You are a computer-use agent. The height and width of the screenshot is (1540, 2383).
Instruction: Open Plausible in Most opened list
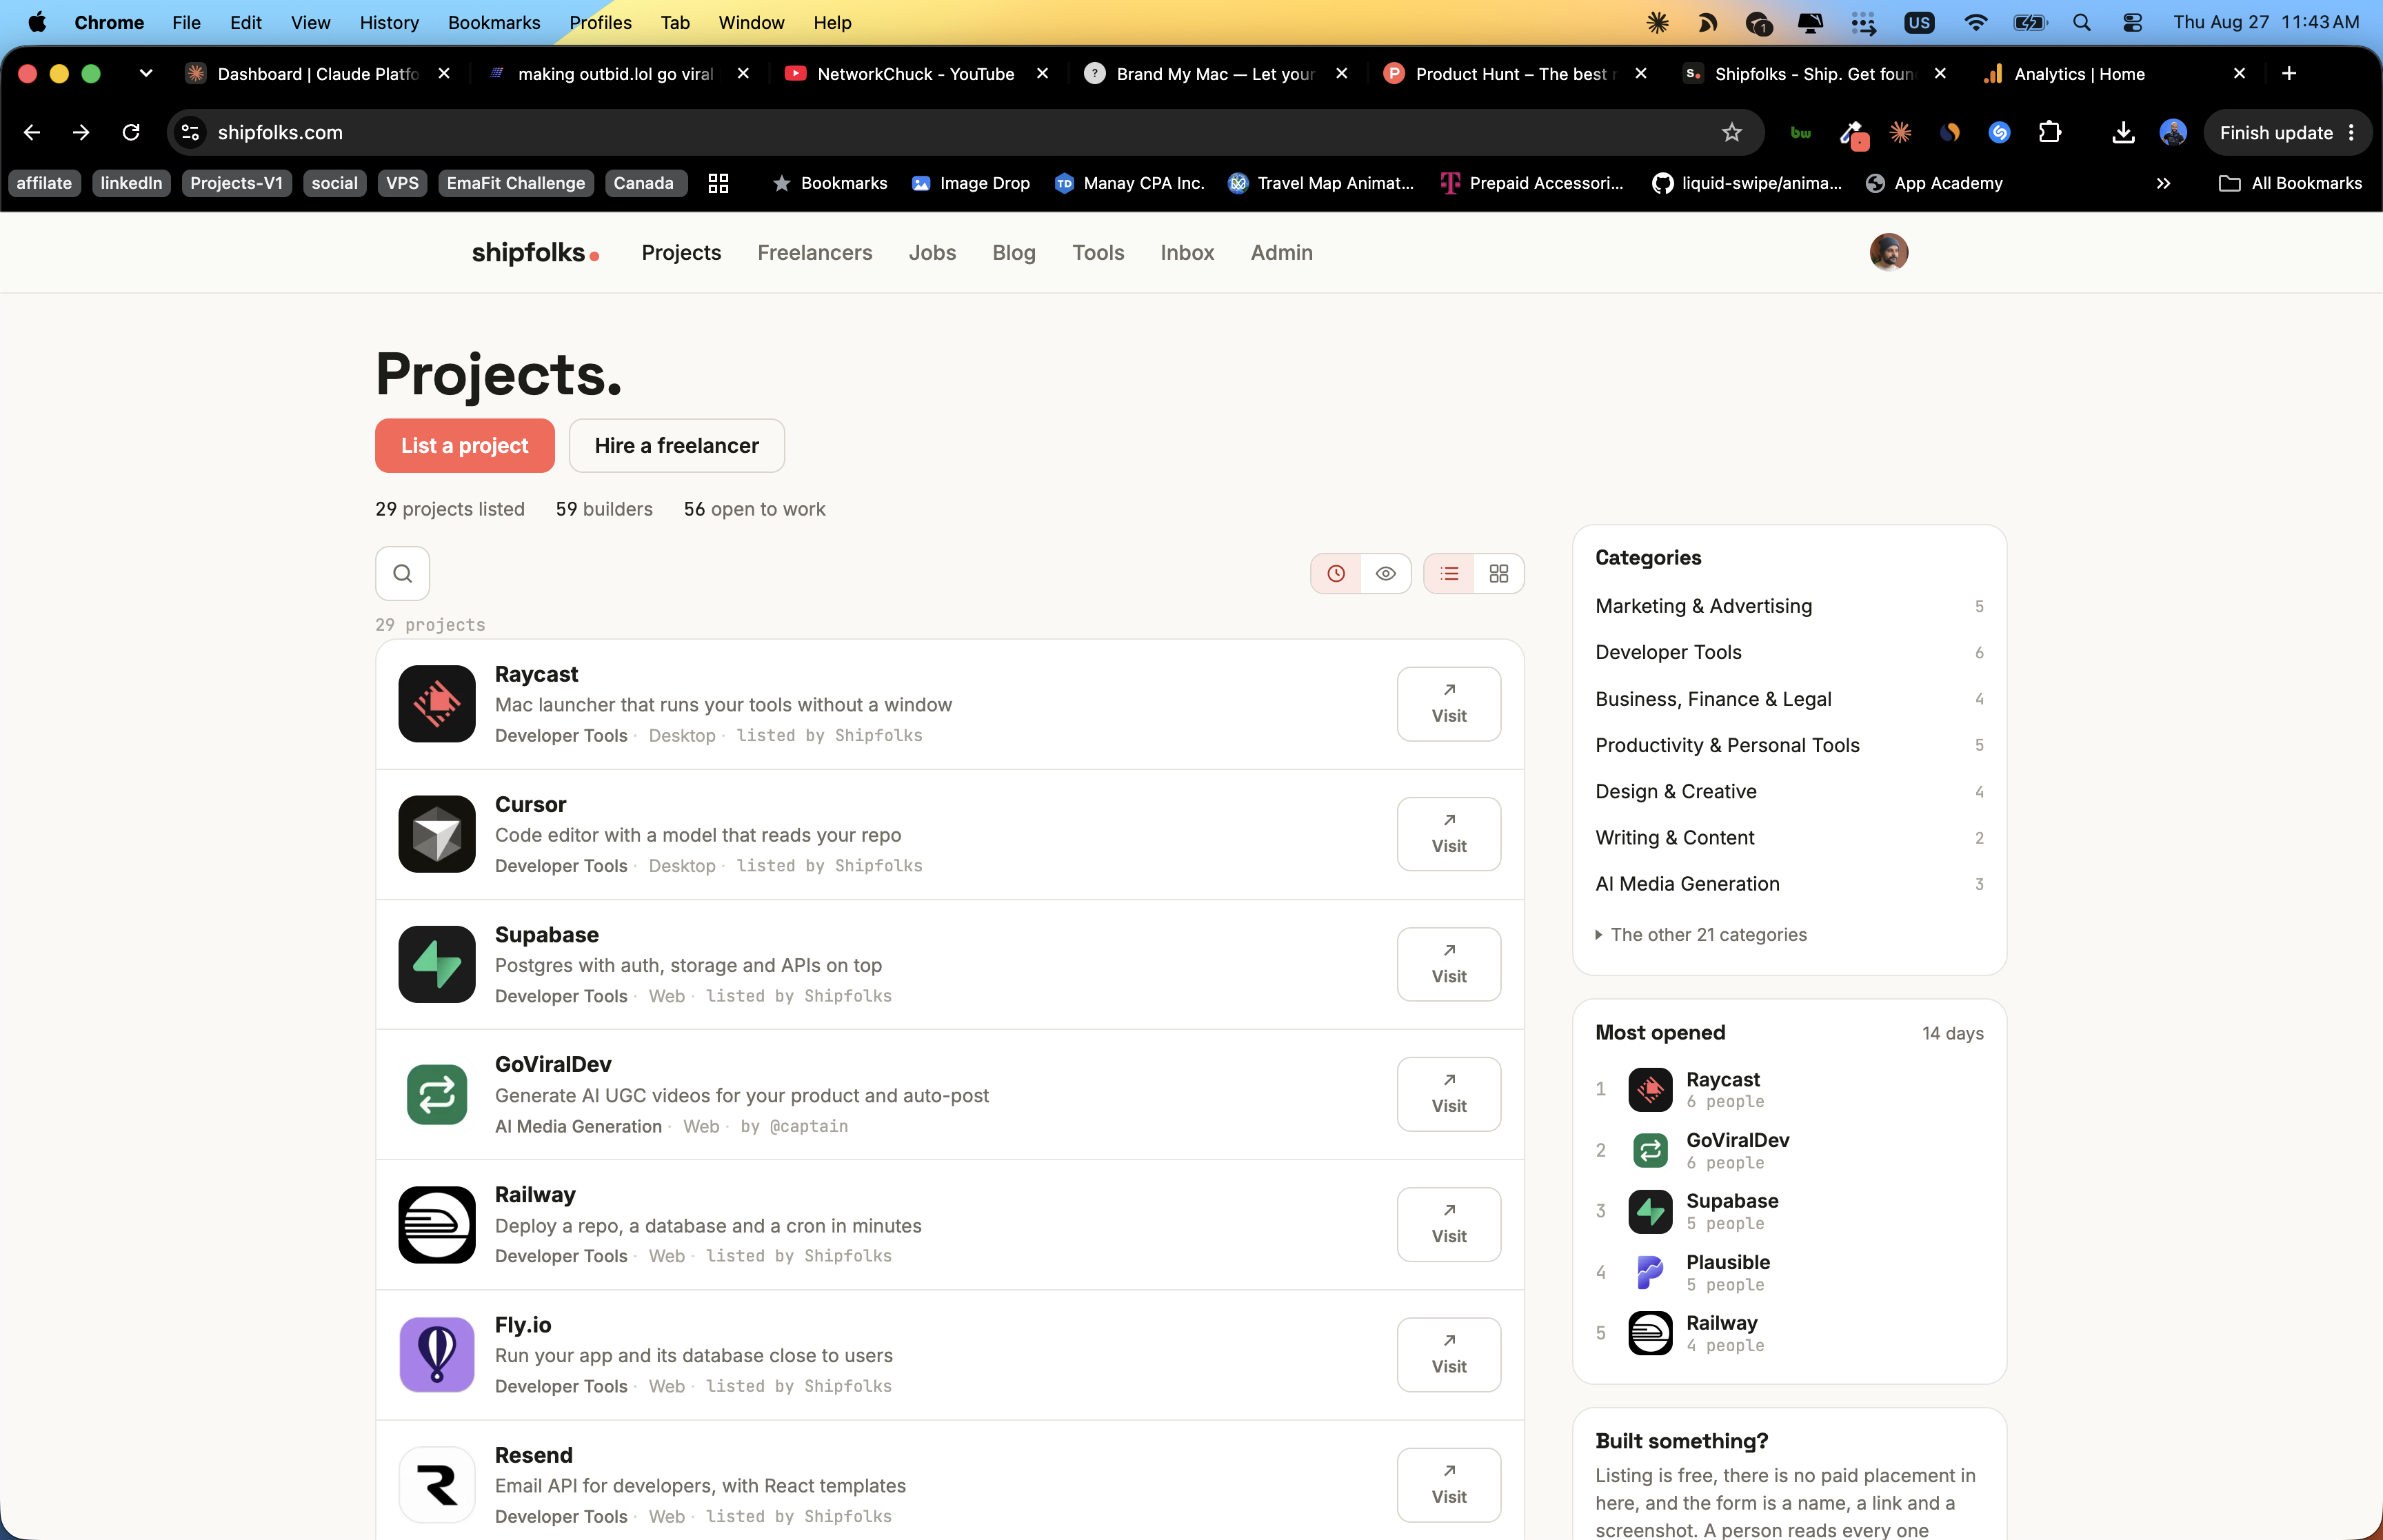[1727, 1261]
